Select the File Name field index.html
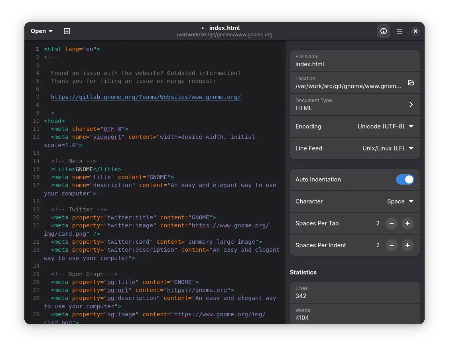The image size is (449, 351). point(355,61)
